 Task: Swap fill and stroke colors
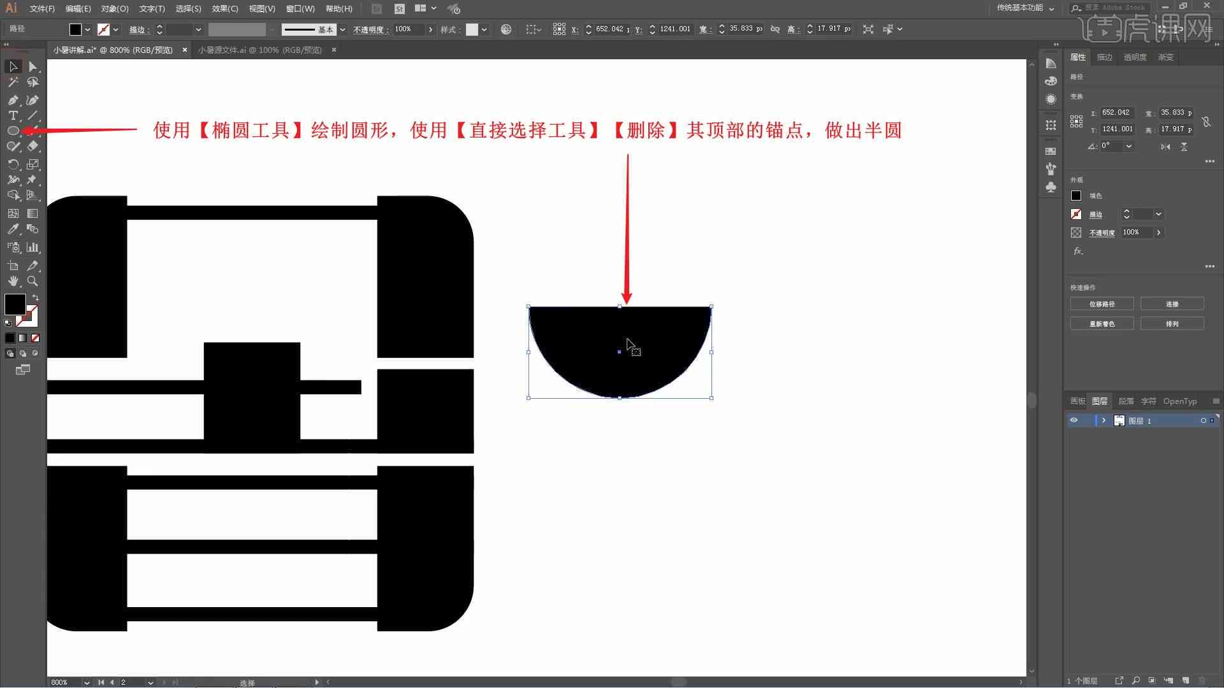(36, 297)
